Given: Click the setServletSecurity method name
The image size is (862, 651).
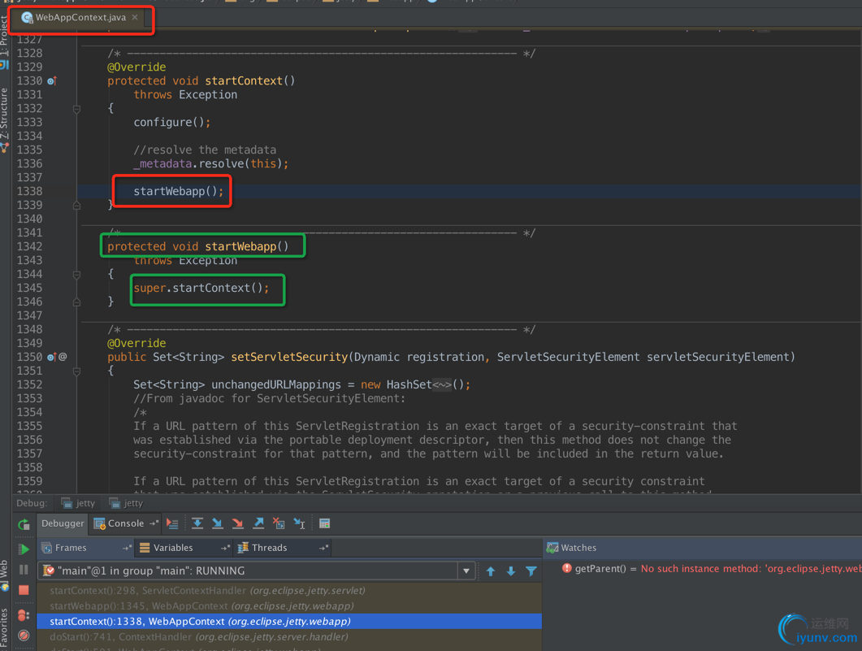Looking at the screenshot, I should (289, 357).
